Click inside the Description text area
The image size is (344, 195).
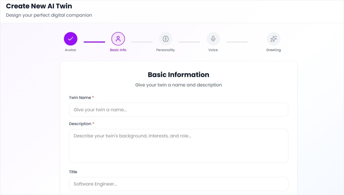[x=178, y=146]
